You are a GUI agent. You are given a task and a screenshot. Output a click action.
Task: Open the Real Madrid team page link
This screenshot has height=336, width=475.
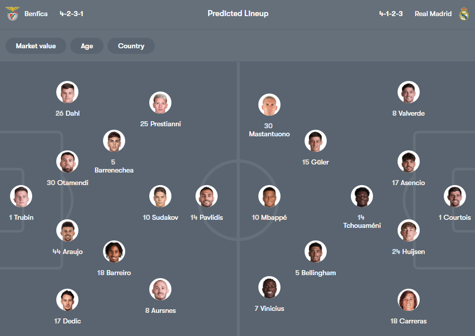[433, 14]
